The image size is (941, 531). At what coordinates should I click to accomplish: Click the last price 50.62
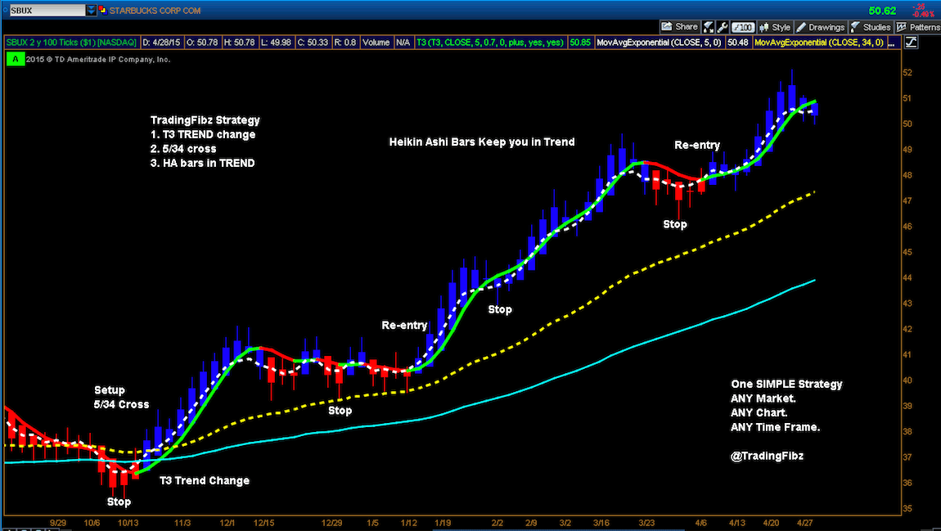click(882, 11)
